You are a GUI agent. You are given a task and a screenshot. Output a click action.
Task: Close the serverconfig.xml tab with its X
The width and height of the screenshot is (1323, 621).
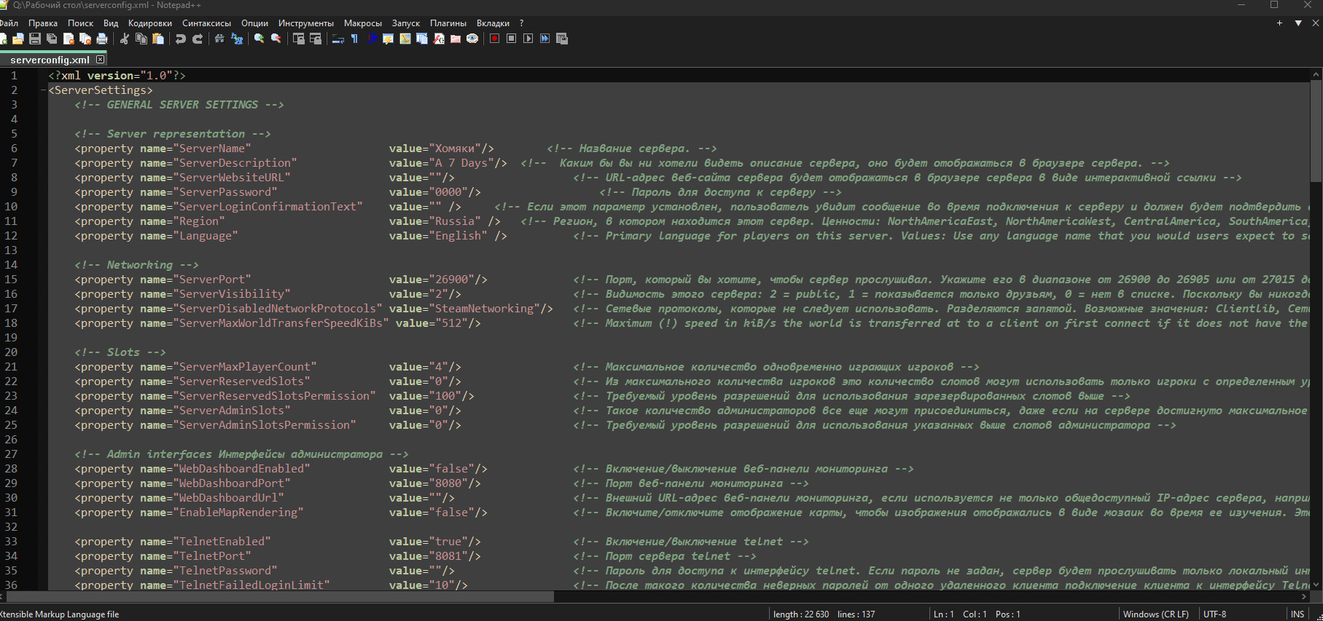pyautogui.click(x=101, y=59)
